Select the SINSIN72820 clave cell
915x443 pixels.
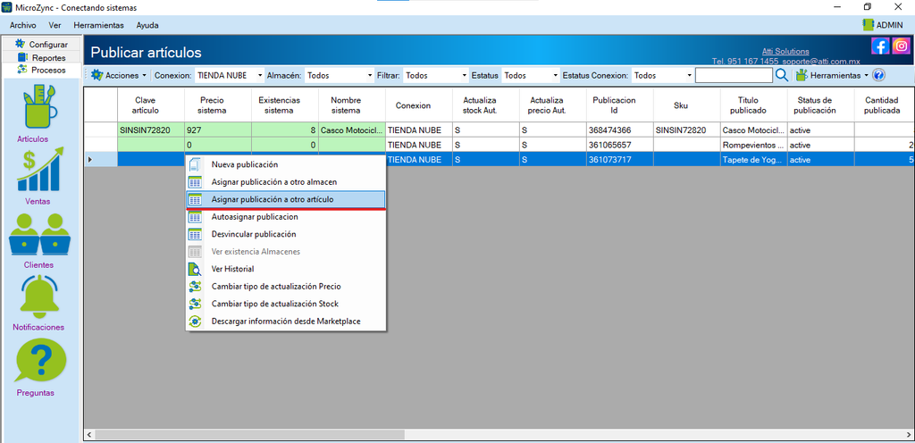click(151, 130)
